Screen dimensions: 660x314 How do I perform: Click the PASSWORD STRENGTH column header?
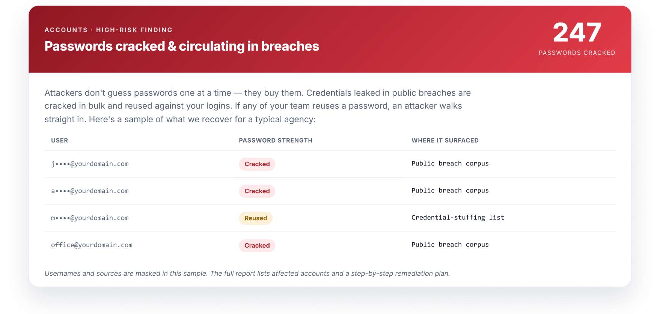pos(276,140)
